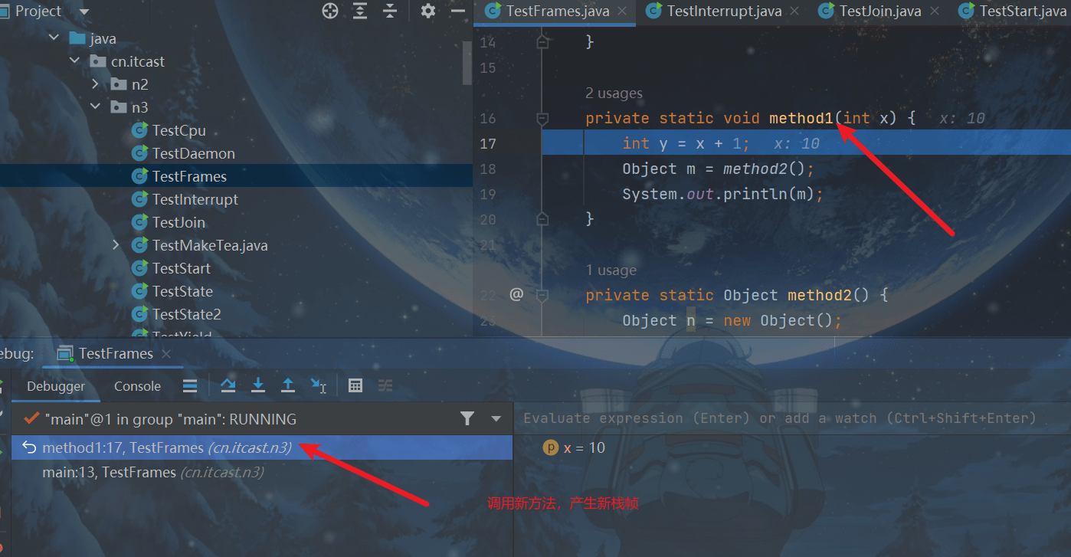1071x557 pixels.
Task: Click Expand All in Project panel
Action: [x=361, y=11]
